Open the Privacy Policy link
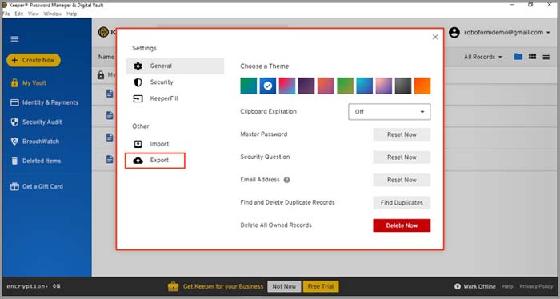Viewport: 560px width, 299px height. (536, 286)
